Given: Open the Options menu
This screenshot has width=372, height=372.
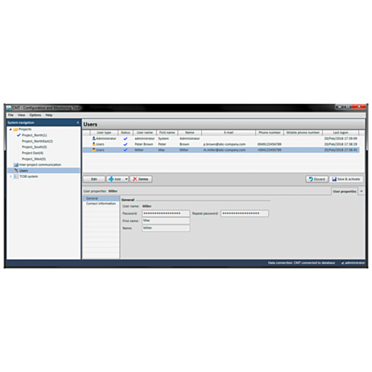Looking at the screenshot, I should point(35,115).
